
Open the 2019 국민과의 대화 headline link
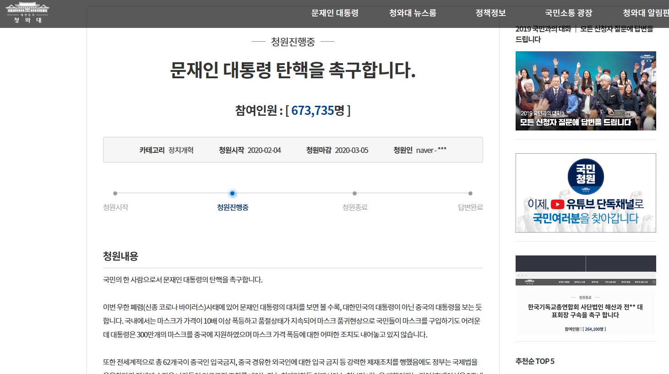[x=584, y=34]
